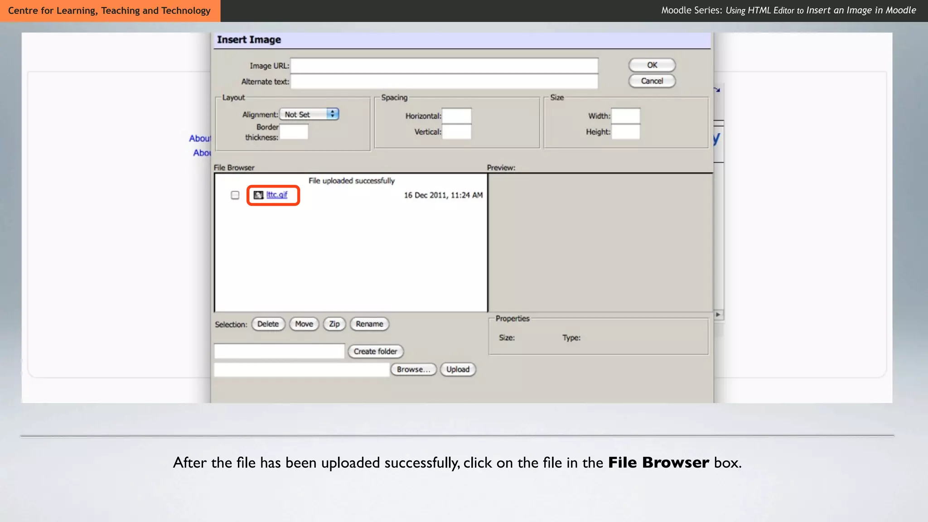Click the Rename selection button
The image size is (928, 522).
click(369, 324)
